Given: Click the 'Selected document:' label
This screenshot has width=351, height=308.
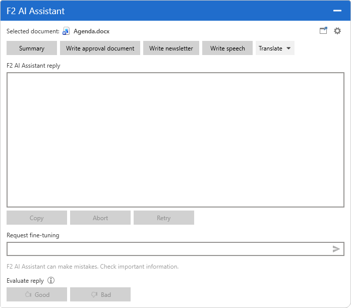Looking at the screenshot, I should pos(33,31).
